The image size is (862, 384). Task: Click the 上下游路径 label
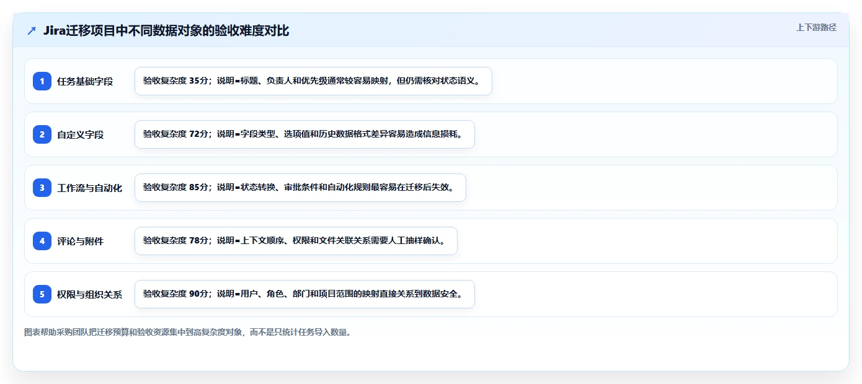tap(816, 27)
